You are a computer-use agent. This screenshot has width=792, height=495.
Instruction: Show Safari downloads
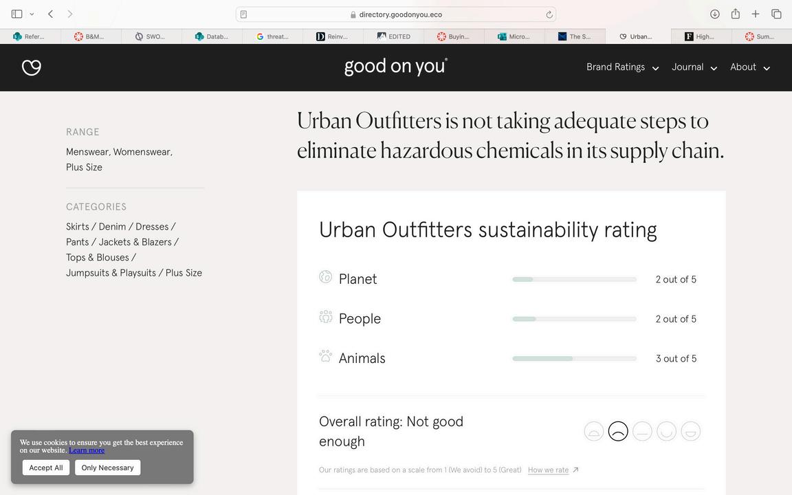(715, 14)
